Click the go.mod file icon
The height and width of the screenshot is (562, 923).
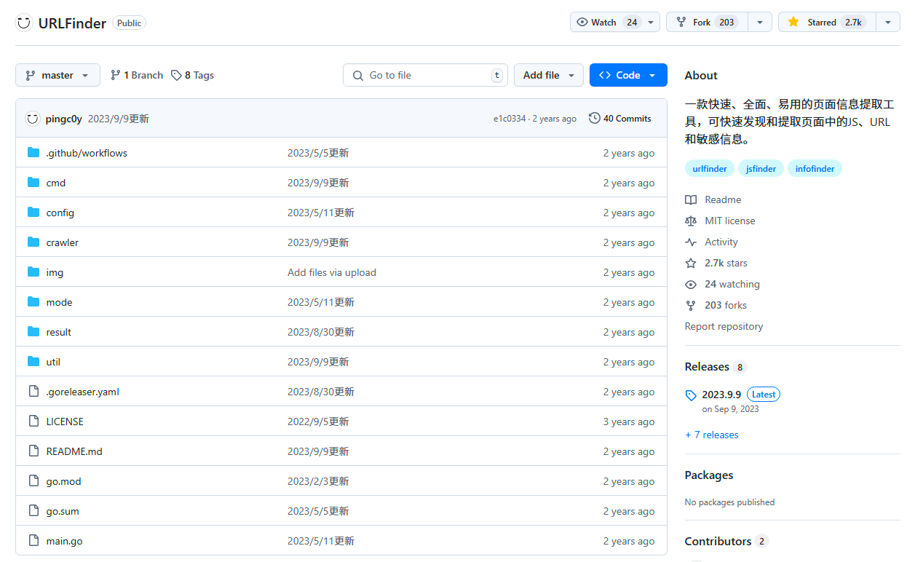pos(33,480)
